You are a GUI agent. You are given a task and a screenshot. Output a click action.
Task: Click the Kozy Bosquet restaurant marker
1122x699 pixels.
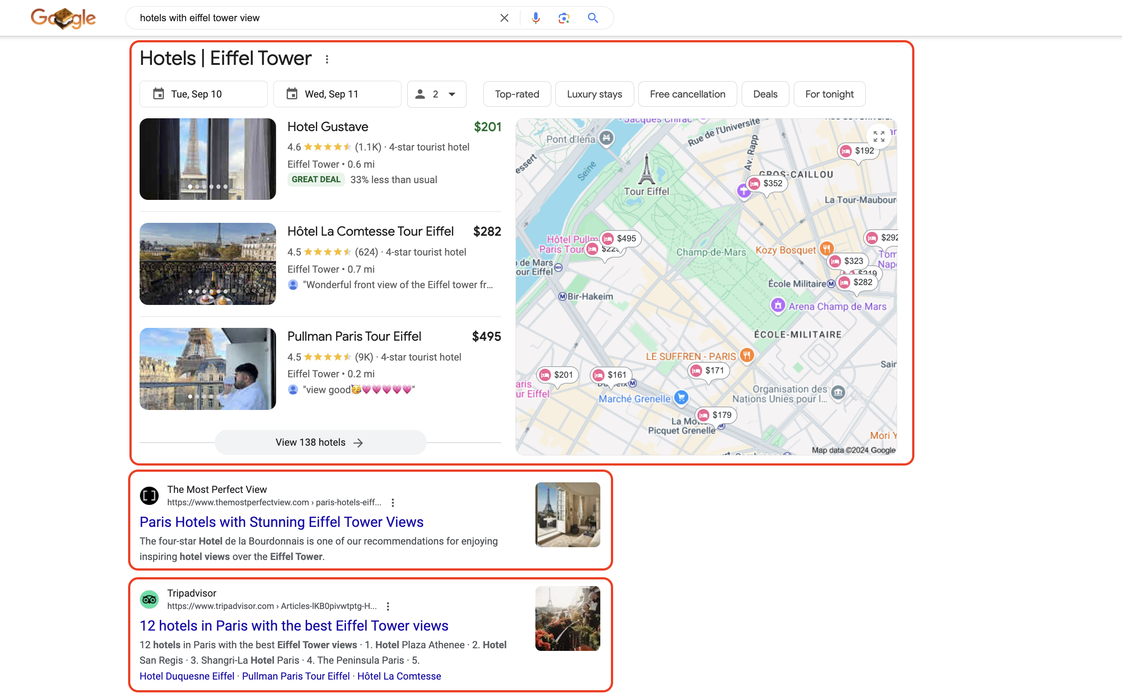click(x=827, y=248)
